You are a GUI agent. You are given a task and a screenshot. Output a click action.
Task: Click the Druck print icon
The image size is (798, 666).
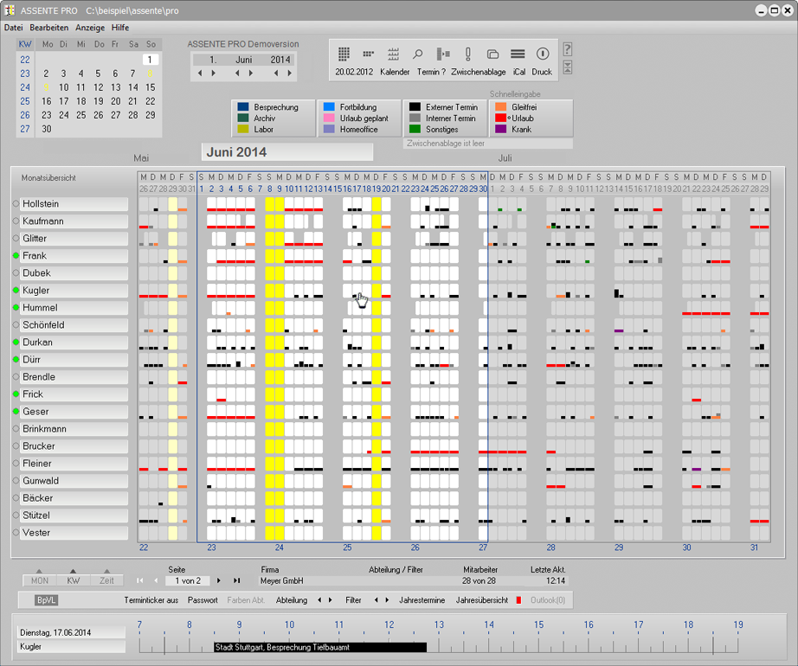(543, 54)
